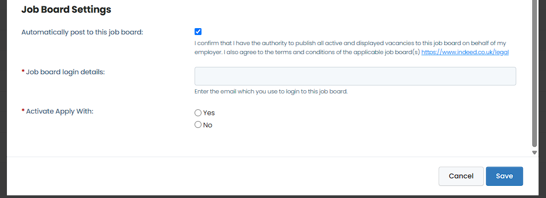Screen dimensions: 546x198
Task: Focus the job board login details field
Action: click(355, 76)
